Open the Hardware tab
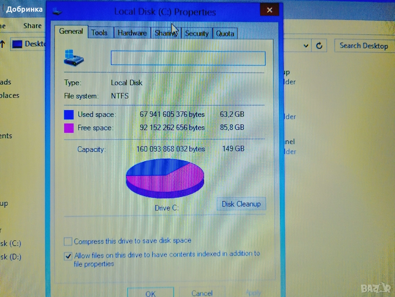The image size is (395, 297). click(132, 33)
